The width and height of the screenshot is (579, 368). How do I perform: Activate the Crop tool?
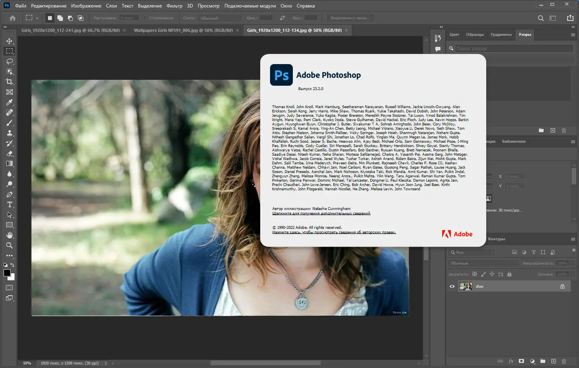tap(9, 81)
